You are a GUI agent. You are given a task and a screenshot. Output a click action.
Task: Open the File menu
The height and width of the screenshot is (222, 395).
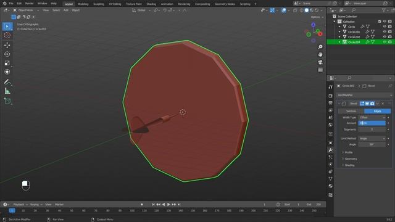point(11,4)
